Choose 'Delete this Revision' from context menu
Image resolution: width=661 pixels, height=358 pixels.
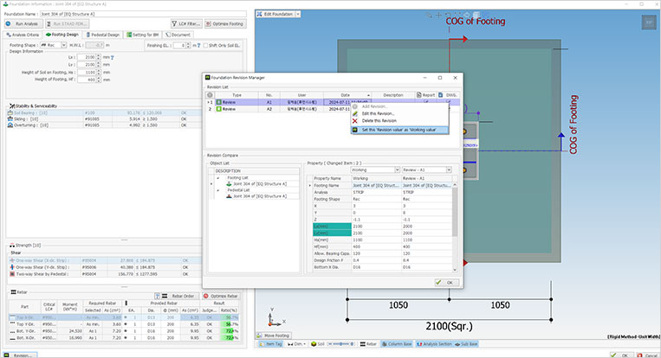[x=379, y=121]
